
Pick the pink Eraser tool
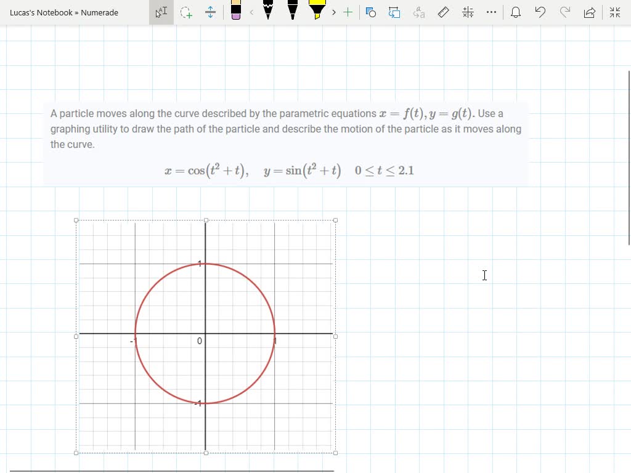237,11
